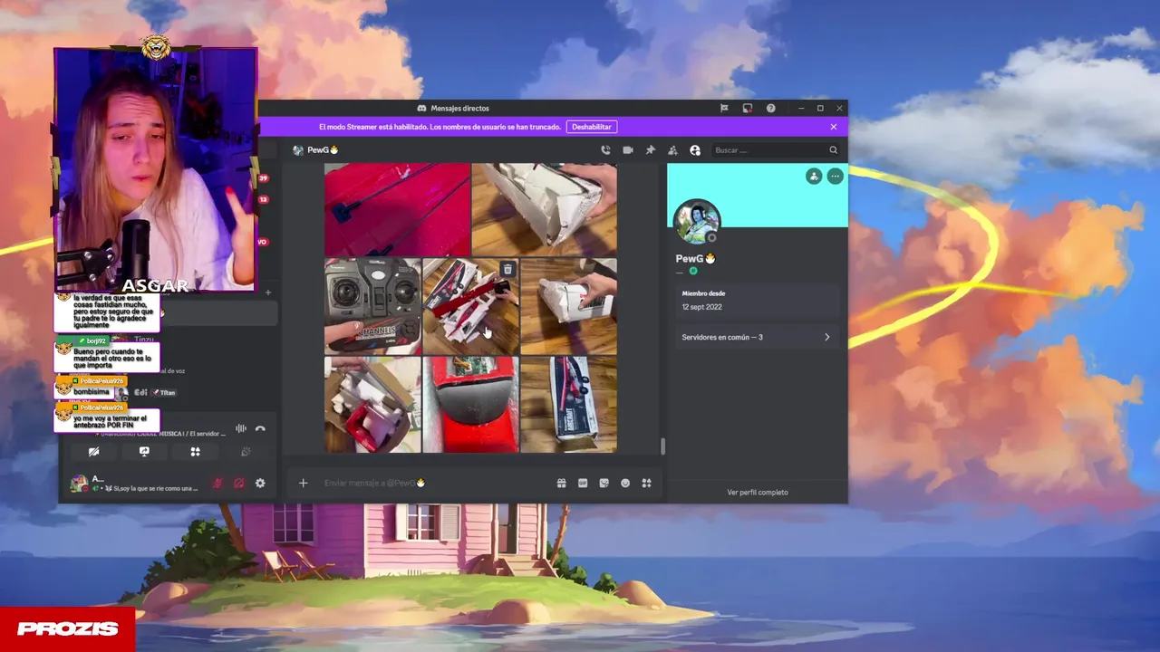Click Miembro desde 12 sept 2022

pyautogui.click(x=757, y=301)
